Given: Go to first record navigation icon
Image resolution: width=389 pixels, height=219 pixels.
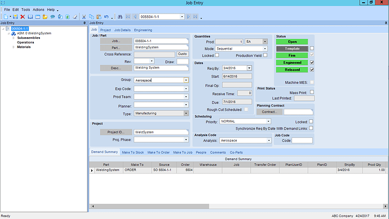Looking at the screenshot, I should coord(128,16).
